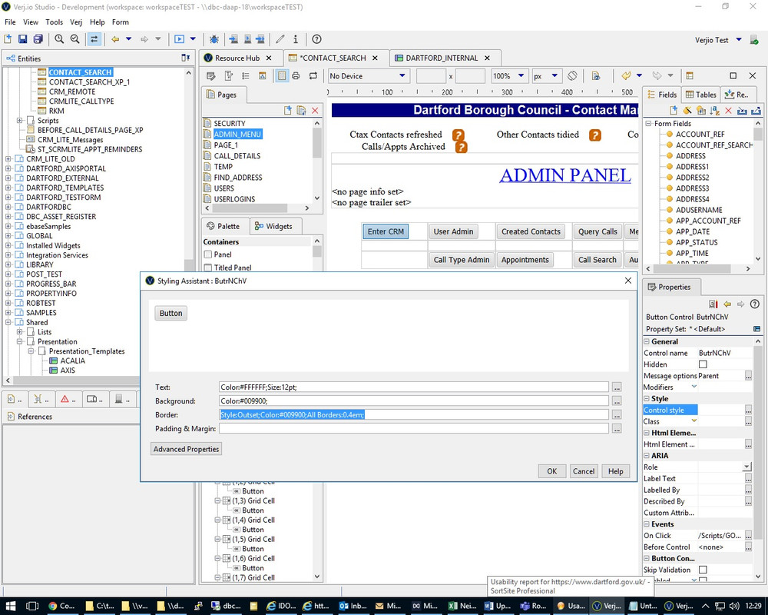
Task: Click the Save All icon
Action: [38, 39]
